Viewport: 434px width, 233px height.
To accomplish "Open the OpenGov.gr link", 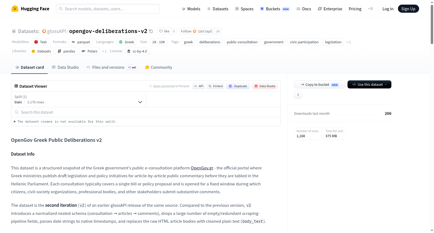I will click(202, 168).
